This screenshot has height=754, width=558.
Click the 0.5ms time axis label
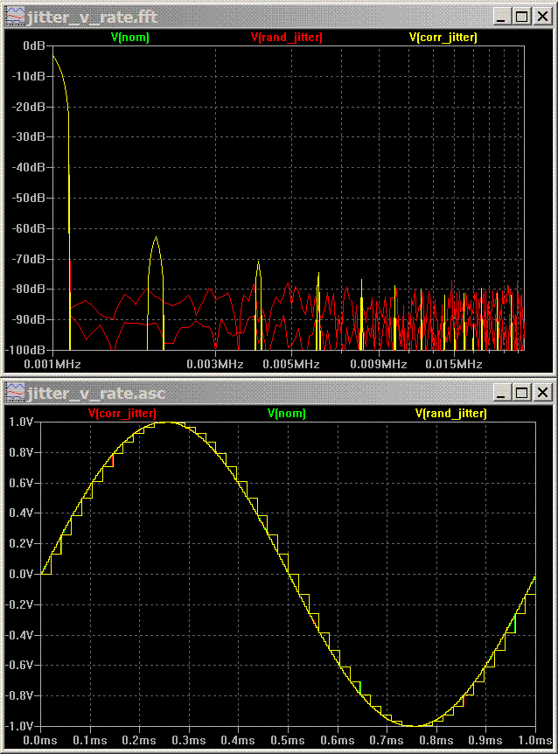(288, 741)
